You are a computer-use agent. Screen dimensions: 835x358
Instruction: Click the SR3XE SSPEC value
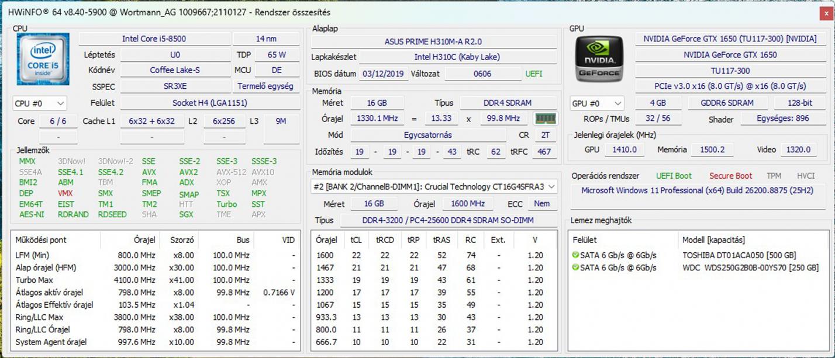pos(175,86)
